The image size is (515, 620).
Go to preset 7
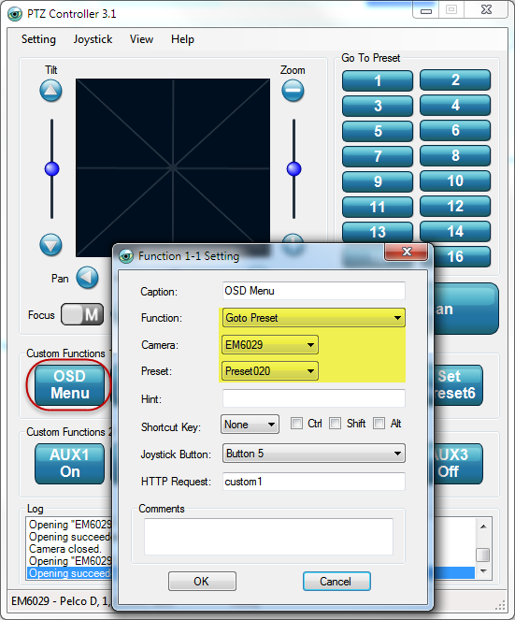coord(378,156)
